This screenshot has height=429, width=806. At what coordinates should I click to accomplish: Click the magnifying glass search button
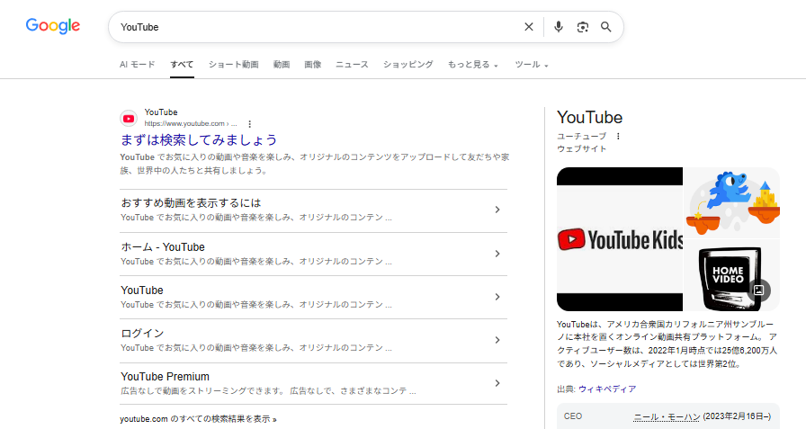(606, 27)
